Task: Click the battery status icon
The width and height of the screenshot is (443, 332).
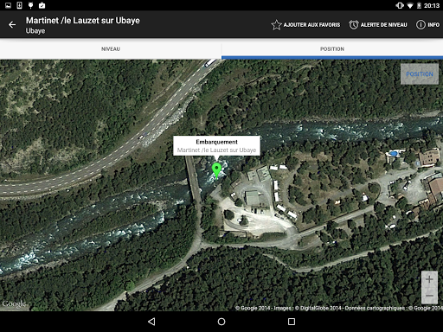Action: coord(420,5)
